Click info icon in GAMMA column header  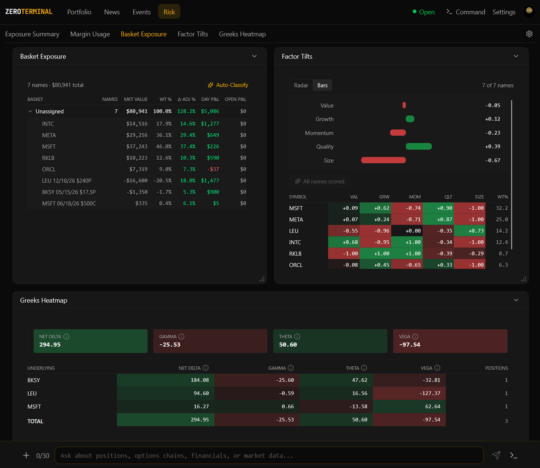[291, 368]
